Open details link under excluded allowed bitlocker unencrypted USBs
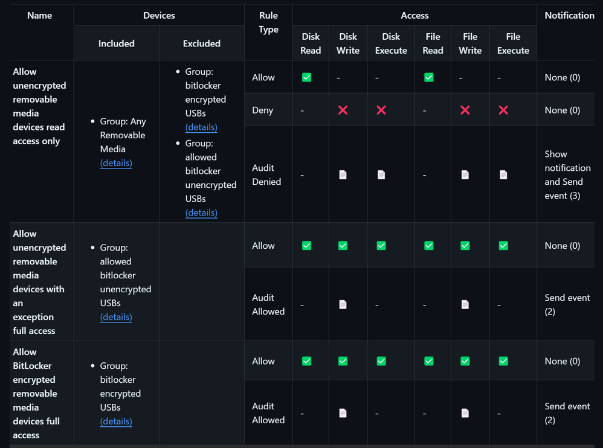 tap(201, 213)
